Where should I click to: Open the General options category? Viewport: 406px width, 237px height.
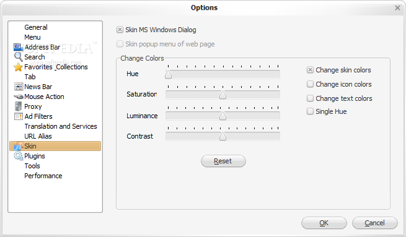(36, 27)
